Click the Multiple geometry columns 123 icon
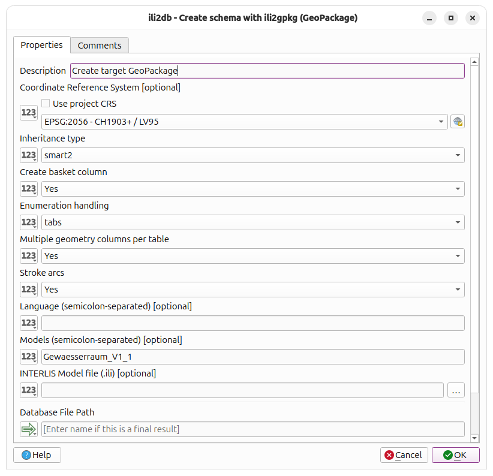The height and width of the screenshot is (476, 493). [29, 256]
